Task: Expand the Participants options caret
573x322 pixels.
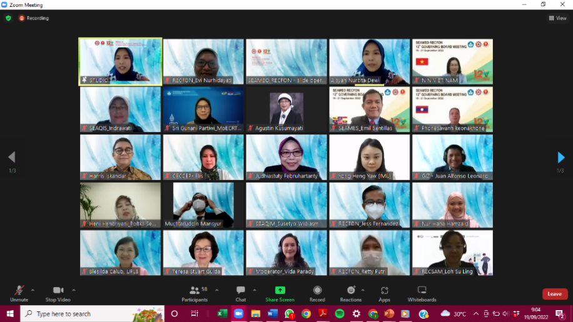Action: click(217, 290)
